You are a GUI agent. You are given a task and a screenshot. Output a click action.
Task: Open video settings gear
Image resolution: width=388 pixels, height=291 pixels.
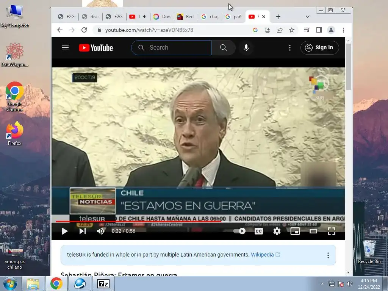[x=277, y=231]
